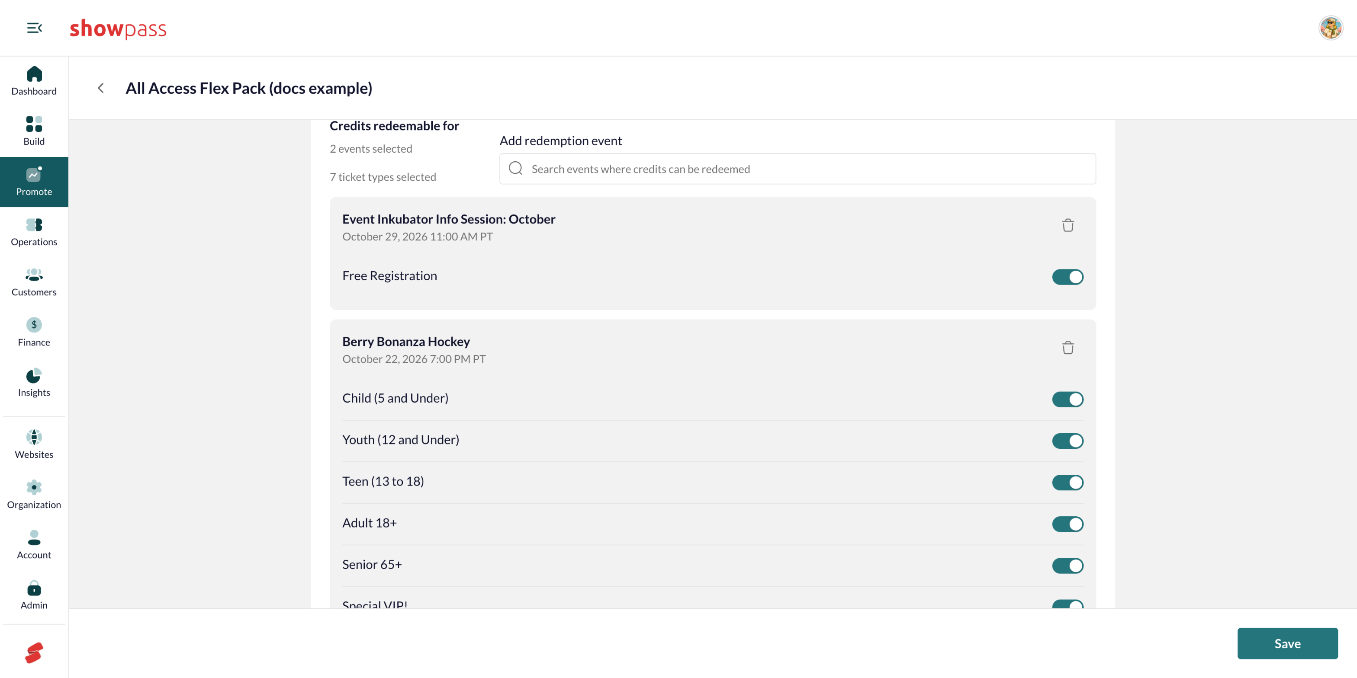Collapse the sidebar with the menu icon

(34, 28)
